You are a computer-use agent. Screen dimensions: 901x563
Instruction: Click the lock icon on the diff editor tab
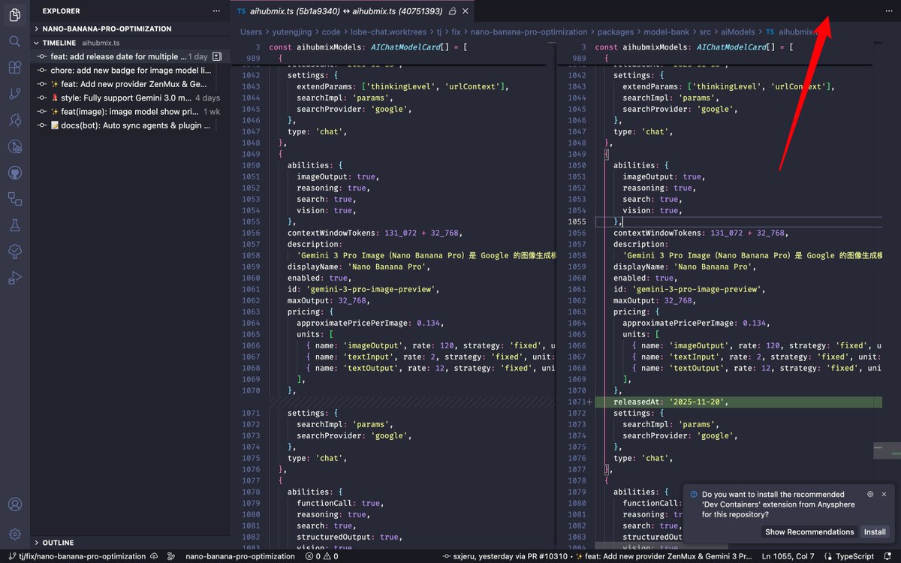tap(451, 11)
